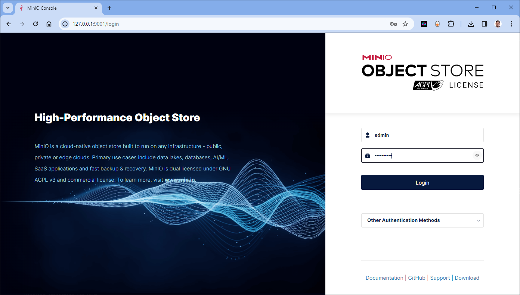This screenshot has height=295, width=520.
Task: Open the Extensions puzzle icon
Action: [x=451, y=24]
